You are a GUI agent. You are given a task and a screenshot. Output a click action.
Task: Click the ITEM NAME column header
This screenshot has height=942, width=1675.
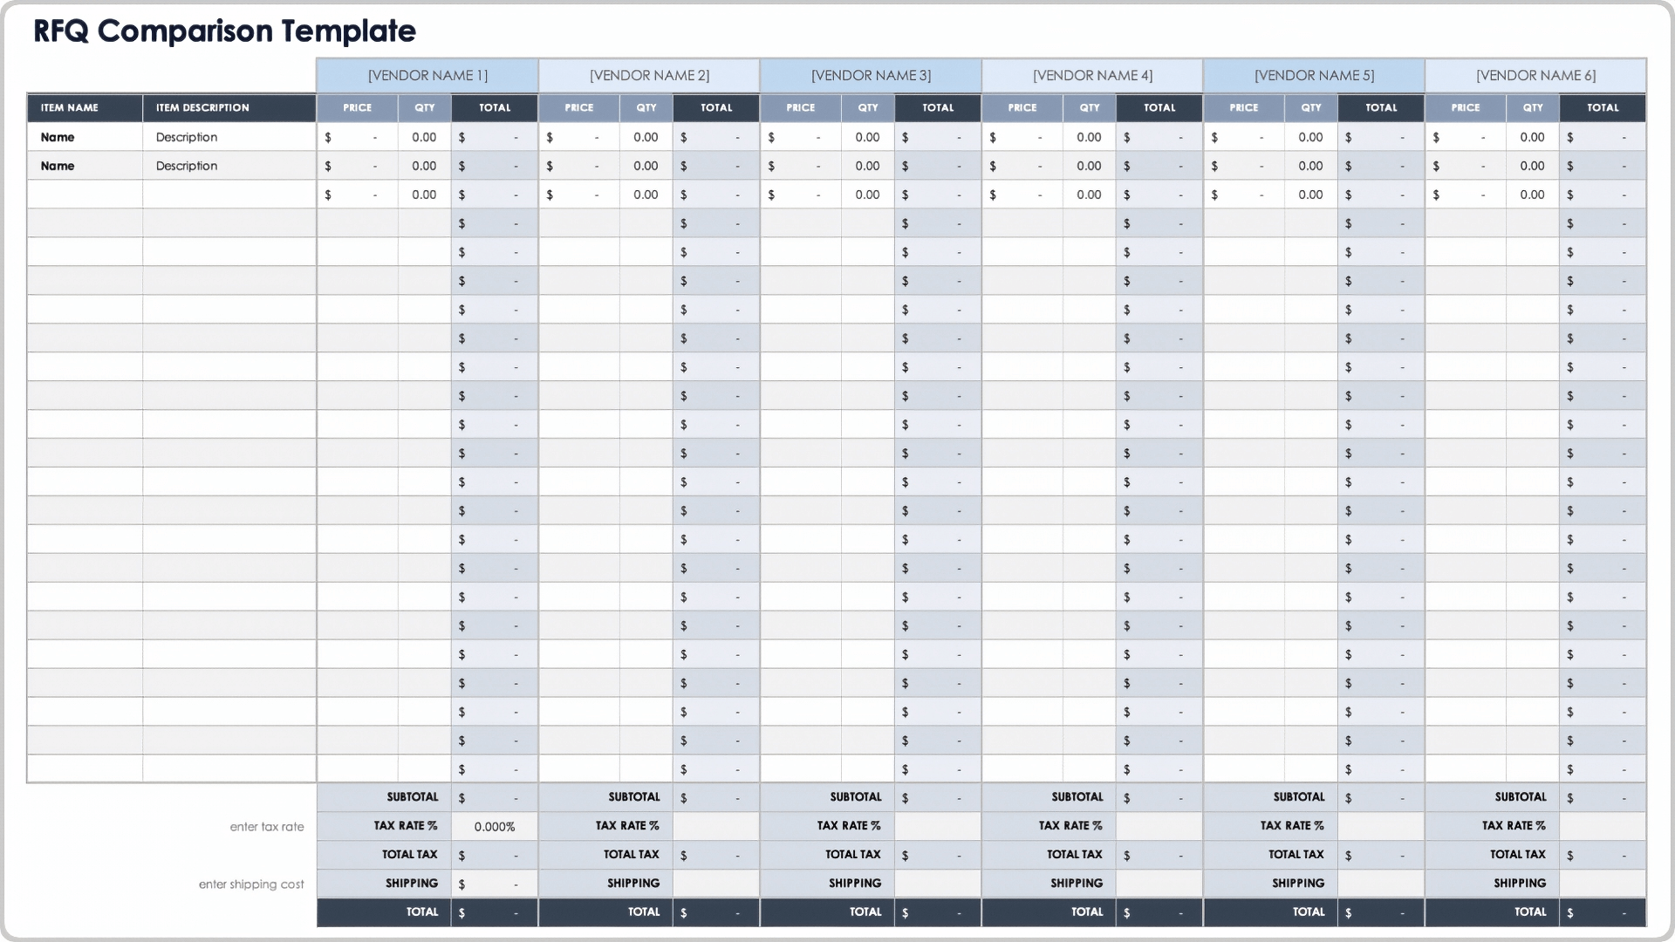(x=85, y=107)
